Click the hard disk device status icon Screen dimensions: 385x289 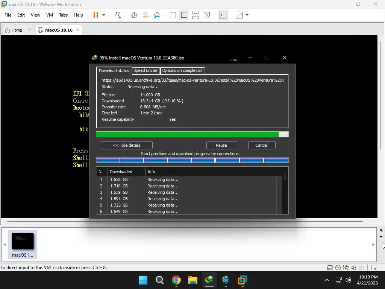click(x=330, y=268)
